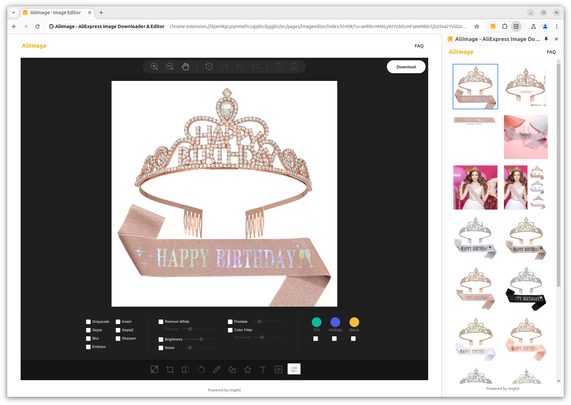Screen dimensions: 571x405
Task: Open the Chrome three-dot menu
Action: (x=556, y=26)
